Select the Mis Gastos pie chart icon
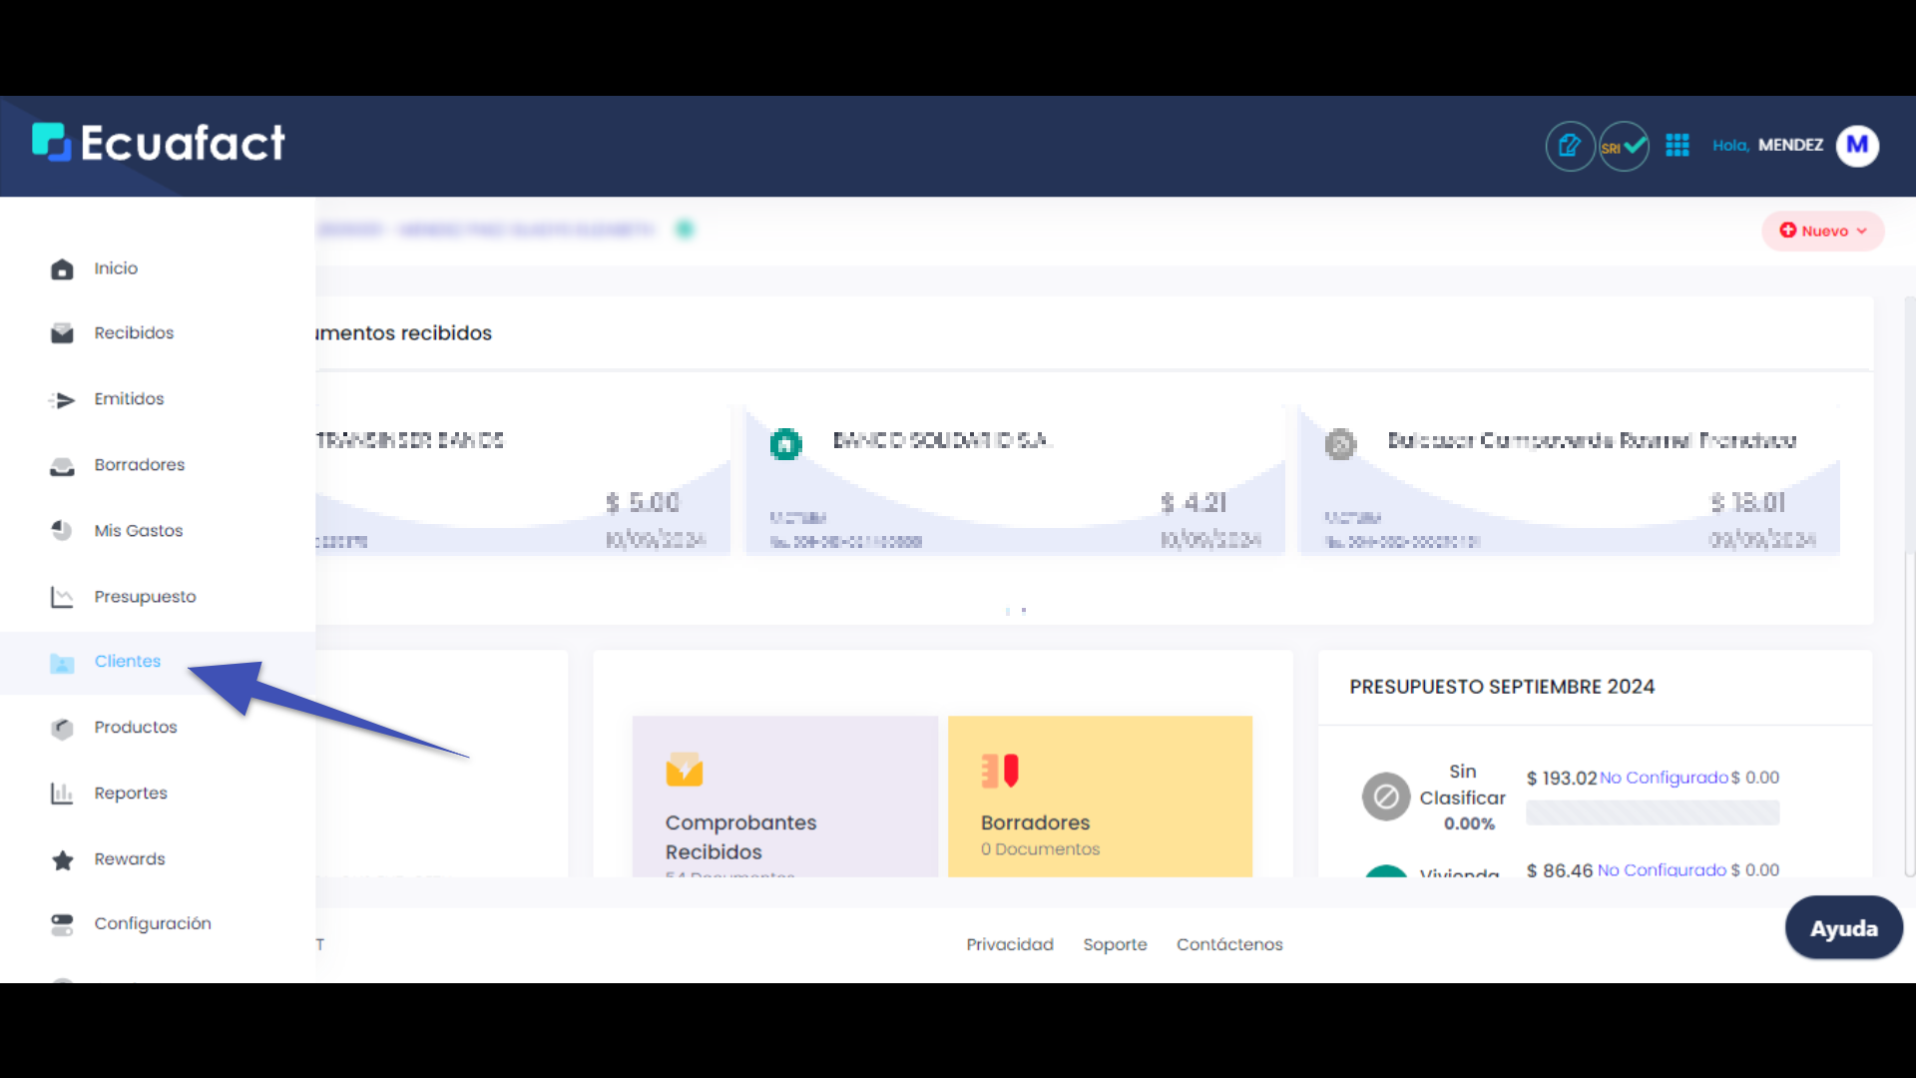The image size is (1916, 1078). [62, 530]
